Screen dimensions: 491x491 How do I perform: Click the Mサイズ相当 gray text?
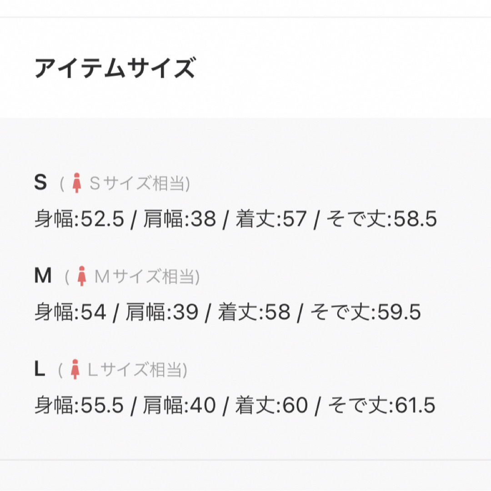coord(145,276)
